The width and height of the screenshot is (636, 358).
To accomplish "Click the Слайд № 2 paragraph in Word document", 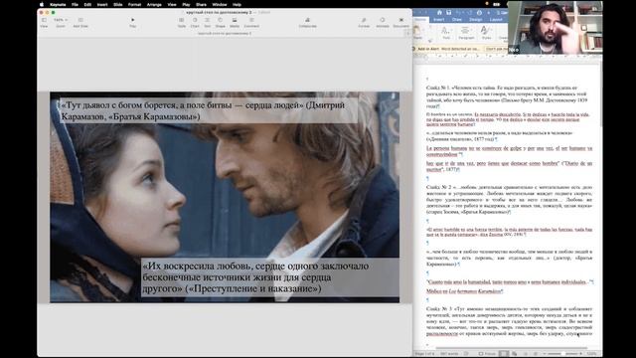I will click(509, 199).
